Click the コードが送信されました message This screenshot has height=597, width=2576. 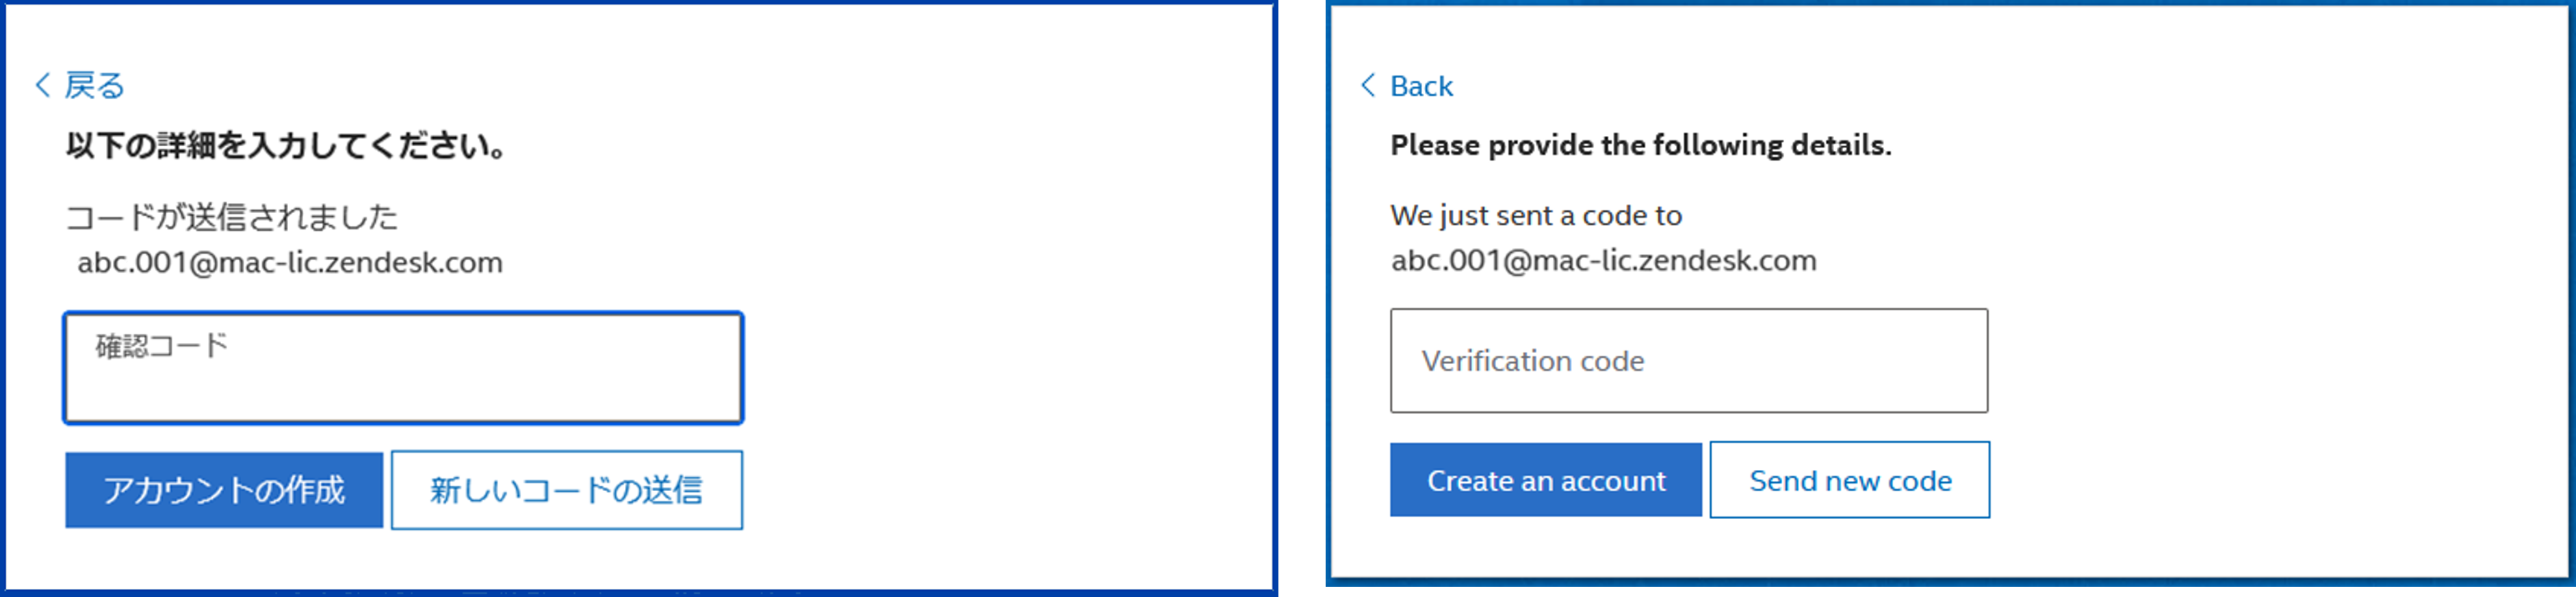[x=232, y=217]
